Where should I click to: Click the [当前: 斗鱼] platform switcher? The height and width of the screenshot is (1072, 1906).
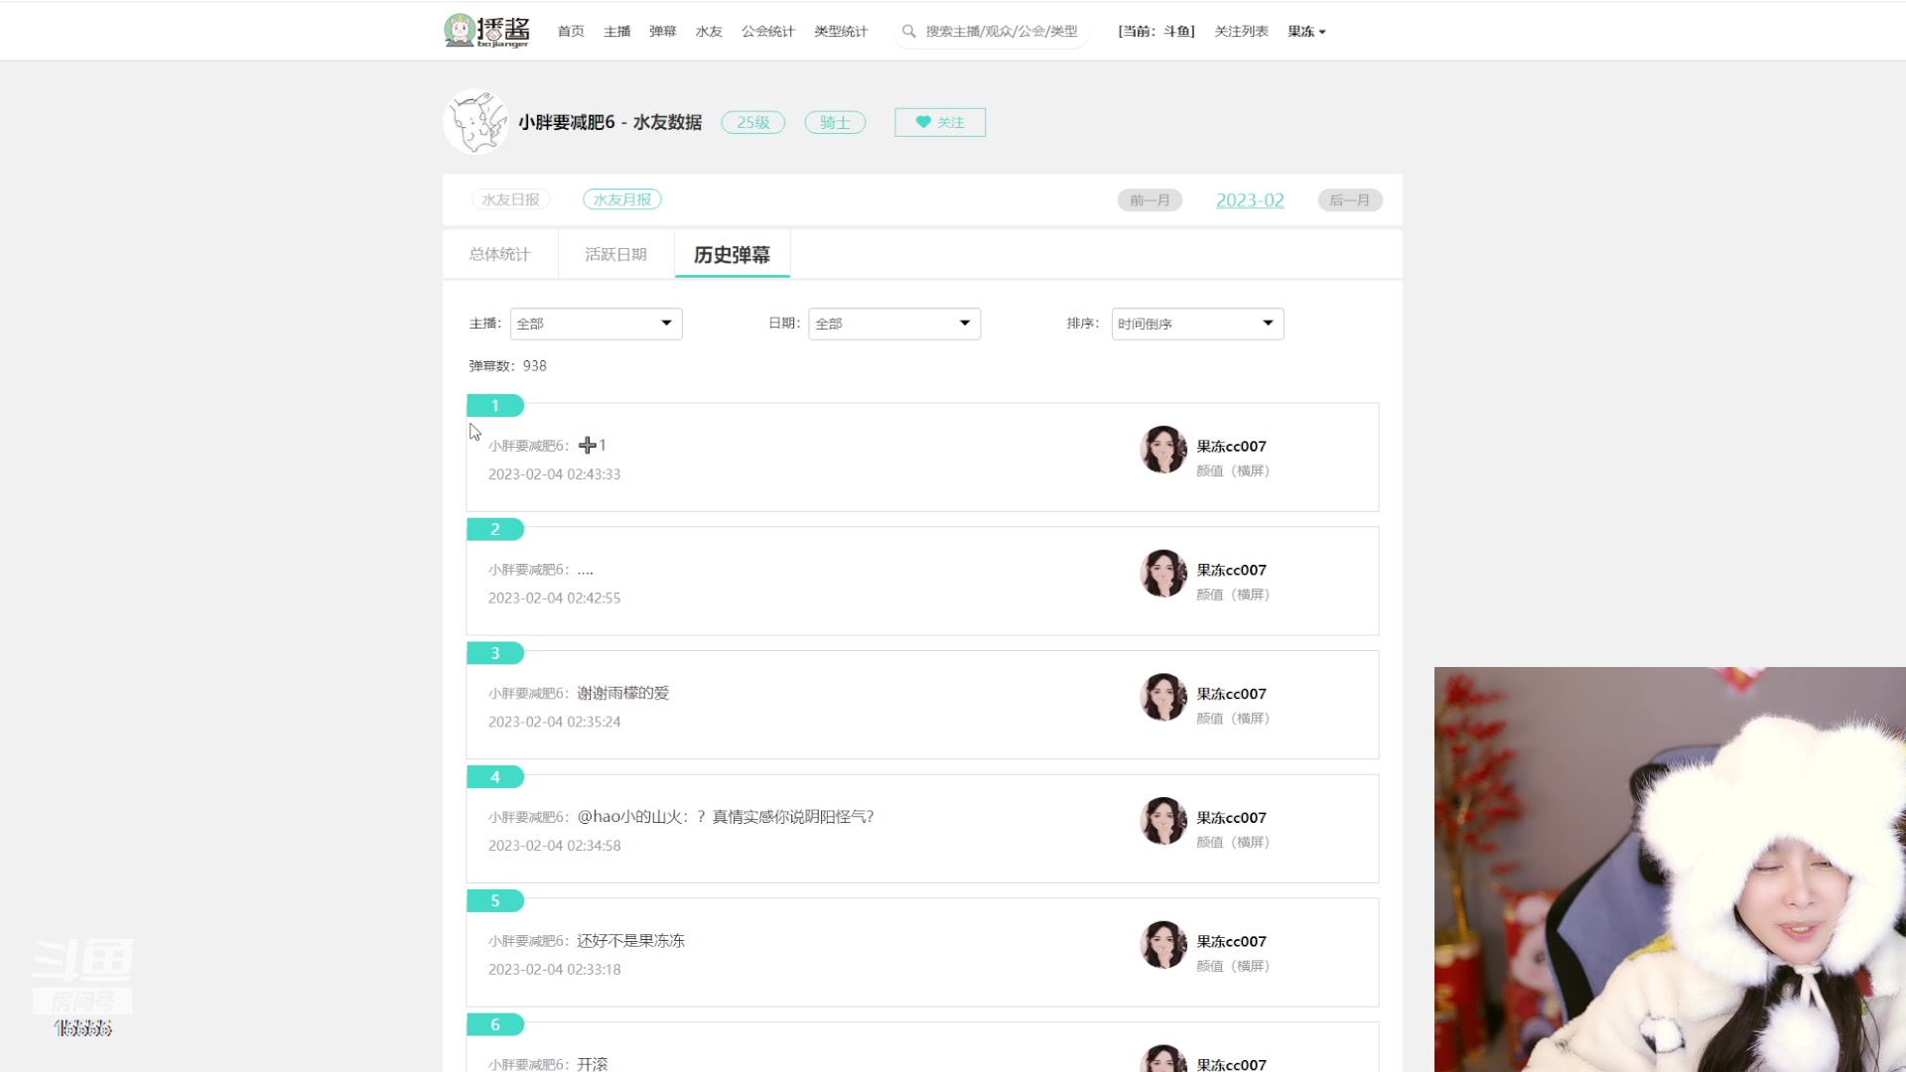coord(1157,32)
